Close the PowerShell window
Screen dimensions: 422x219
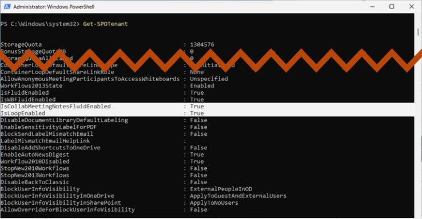412,6
